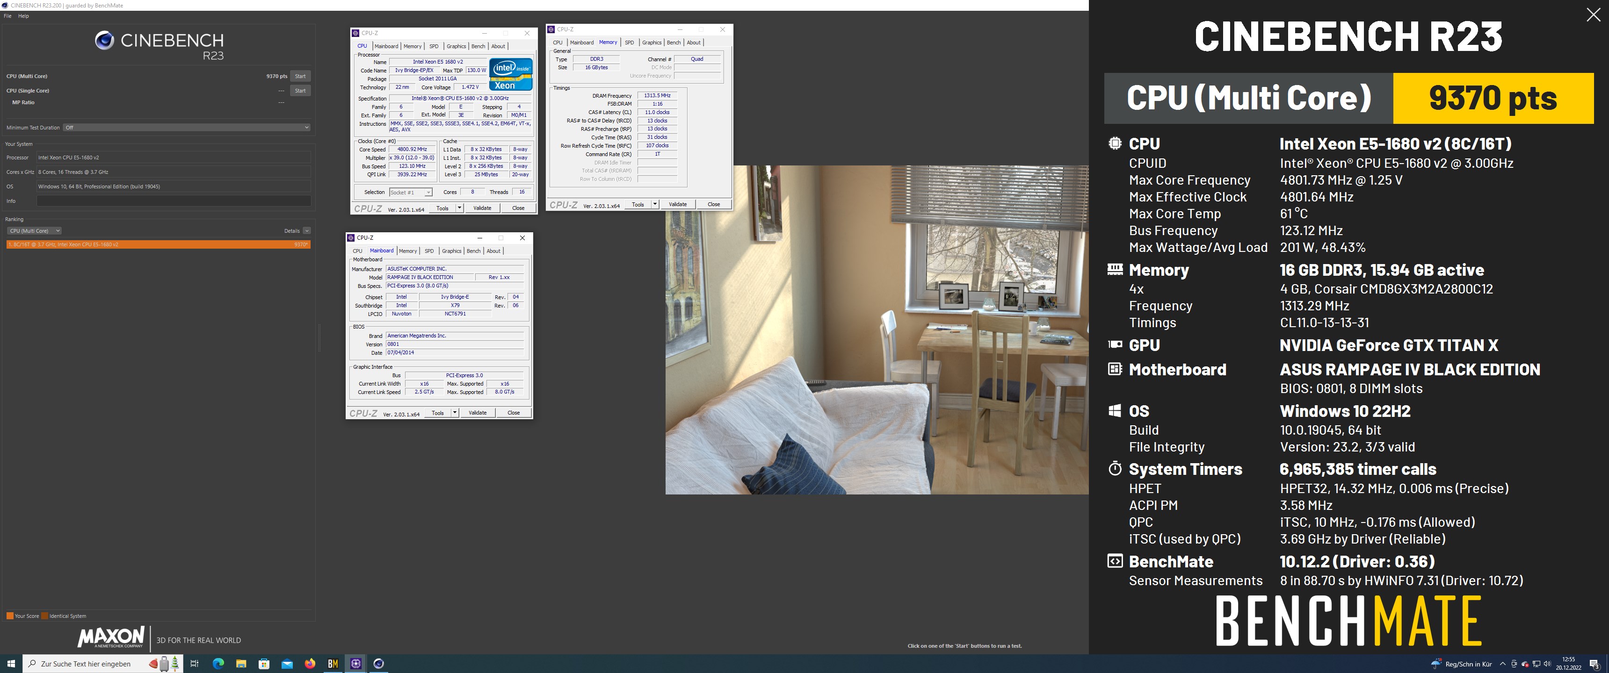Expand the ranking Details dropdown arrow

(307, 231)
